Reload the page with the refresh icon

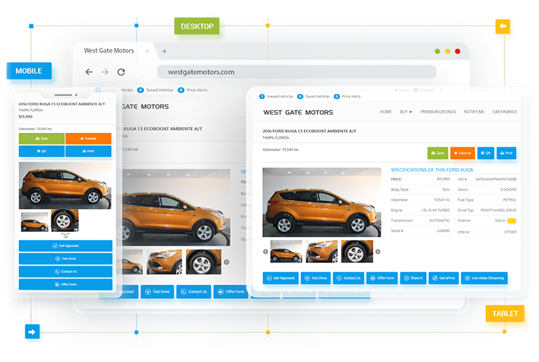coord(121,72)
